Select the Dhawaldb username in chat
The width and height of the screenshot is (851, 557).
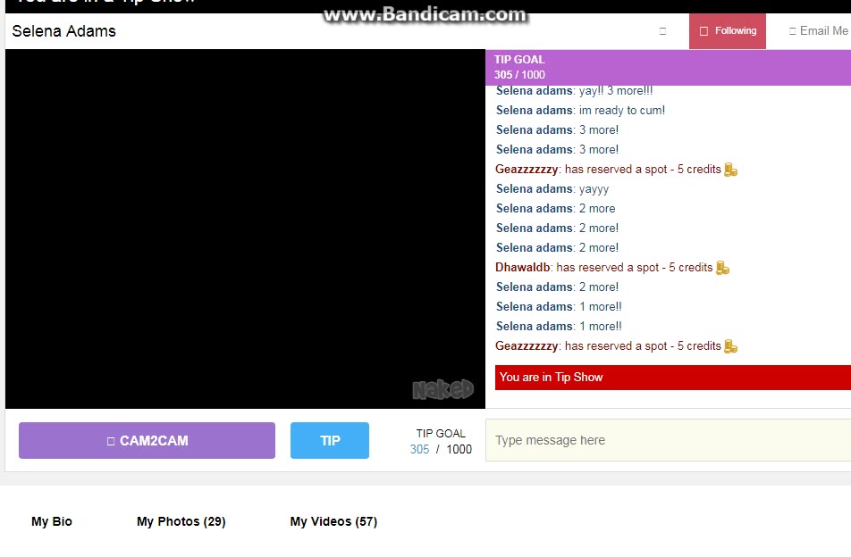523,268
